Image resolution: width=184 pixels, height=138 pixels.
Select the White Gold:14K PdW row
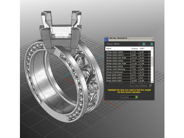point(128,58)
